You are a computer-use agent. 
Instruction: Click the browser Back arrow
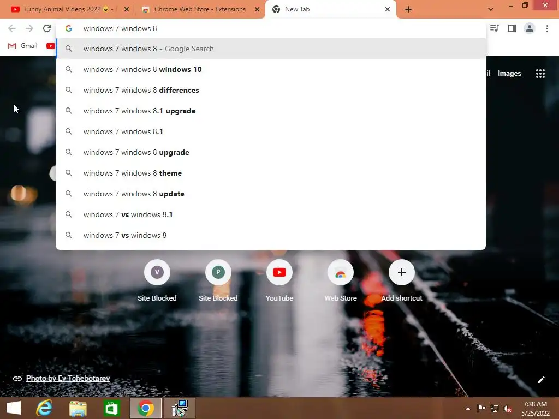point(12,28)
